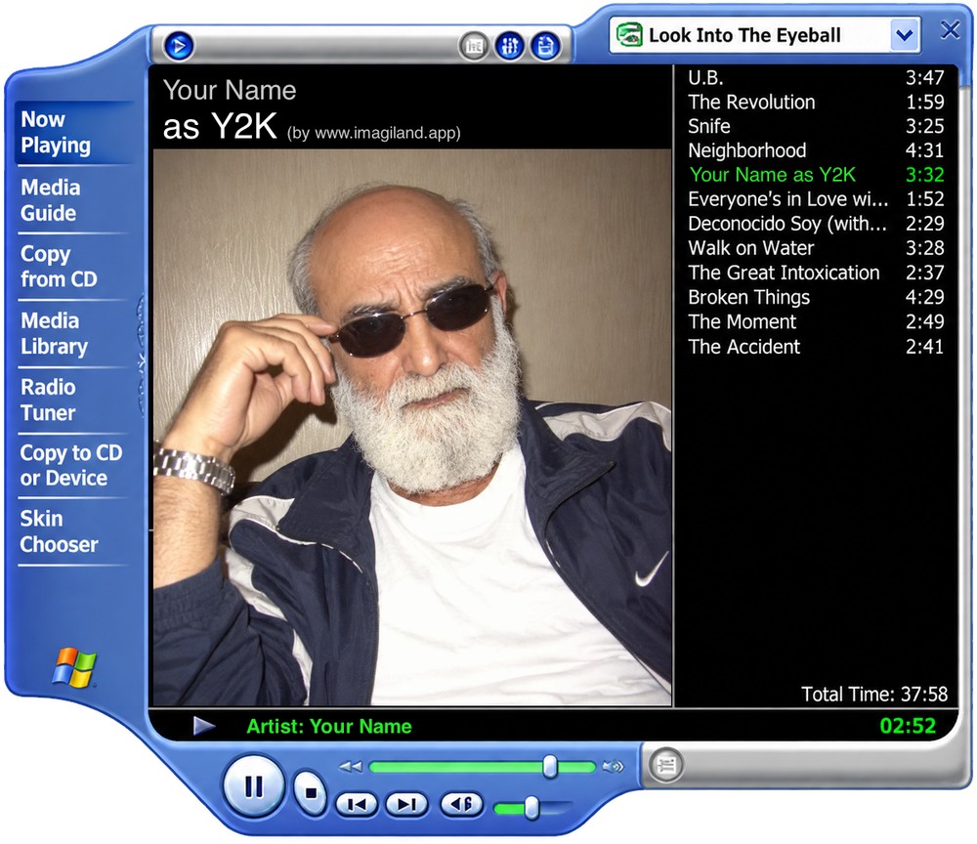977x844 pixels.
Task: Click the green album icon beside Look Into The Eyeball
Action: [x=628, y=34]
